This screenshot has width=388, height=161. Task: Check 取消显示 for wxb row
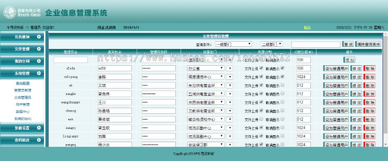282,119
